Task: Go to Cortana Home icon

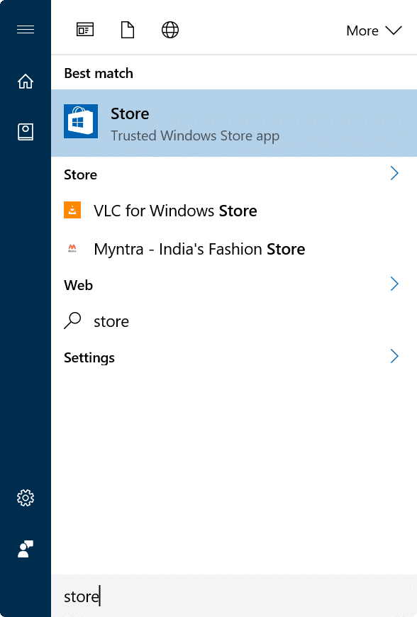Action: point(26,82)
